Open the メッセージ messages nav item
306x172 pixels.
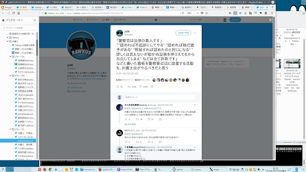120,20
